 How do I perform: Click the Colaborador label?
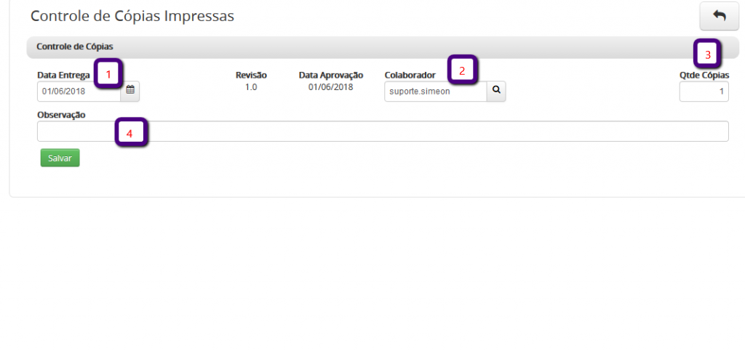(410, 75)
